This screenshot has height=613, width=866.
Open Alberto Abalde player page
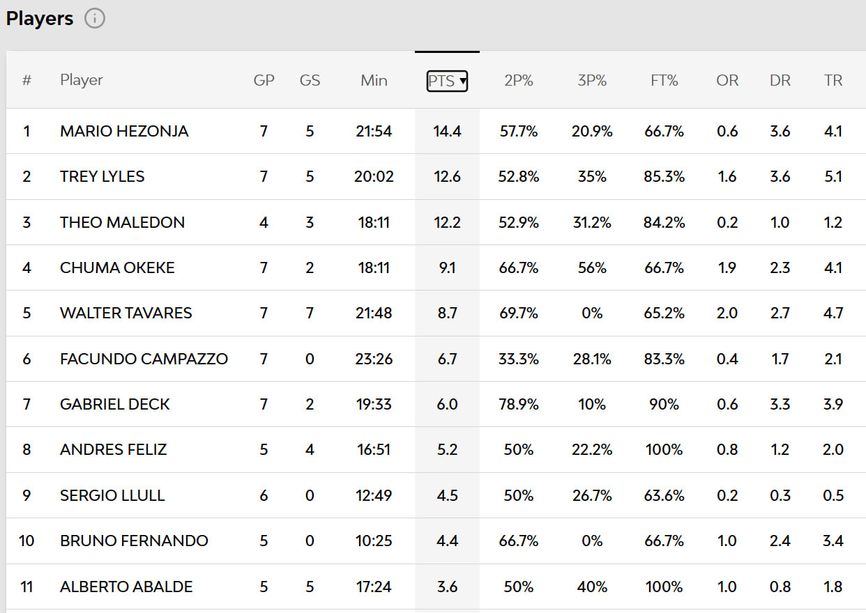click(x=126, y=587)
